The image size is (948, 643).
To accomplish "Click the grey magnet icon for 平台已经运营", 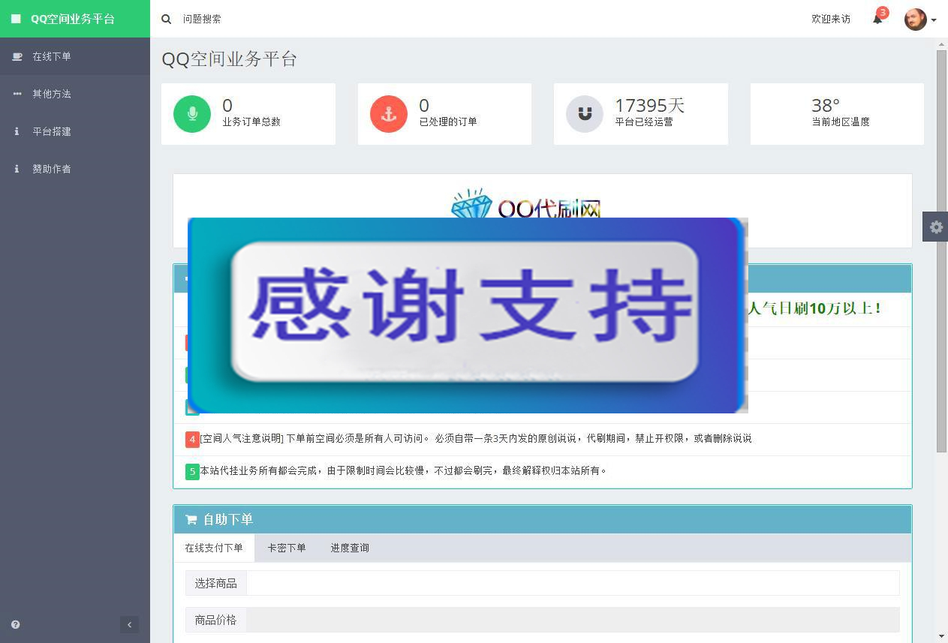I will (585, 114).
